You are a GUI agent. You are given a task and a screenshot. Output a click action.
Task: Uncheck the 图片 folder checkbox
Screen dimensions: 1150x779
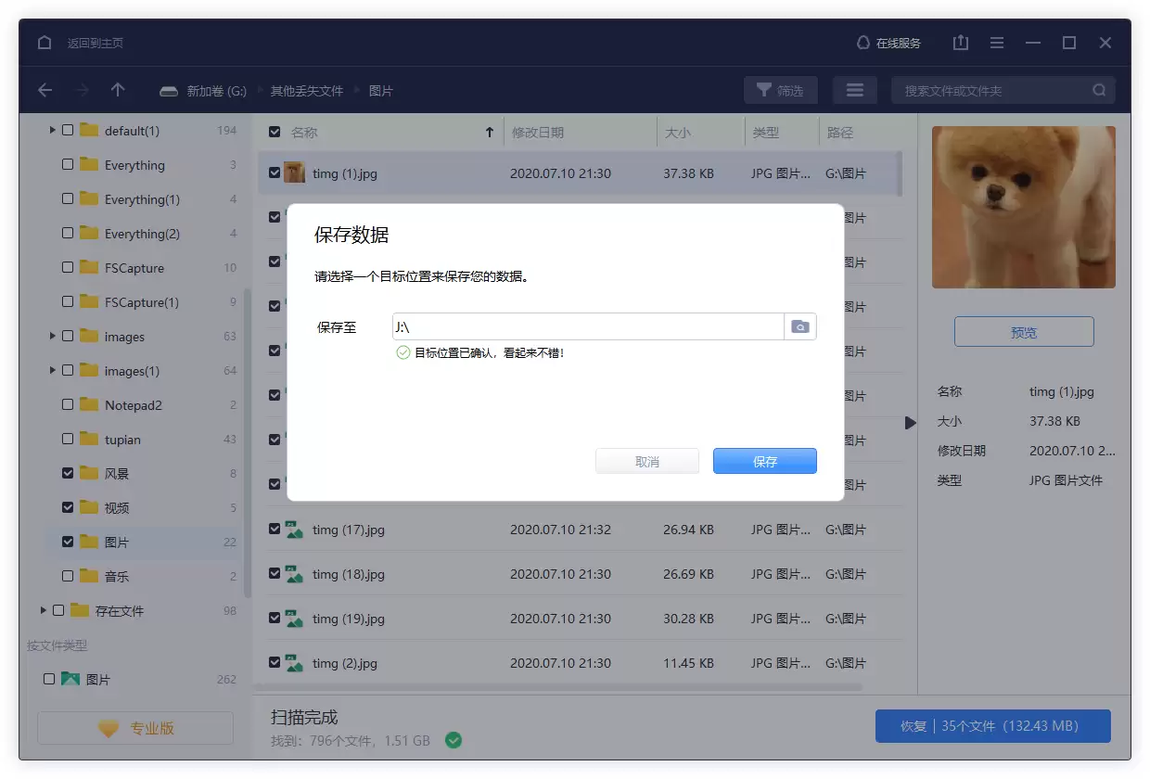[68, 542]
